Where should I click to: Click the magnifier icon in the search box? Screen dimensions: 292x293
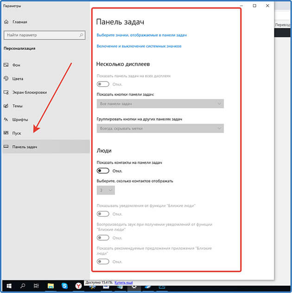pos(81,35)
